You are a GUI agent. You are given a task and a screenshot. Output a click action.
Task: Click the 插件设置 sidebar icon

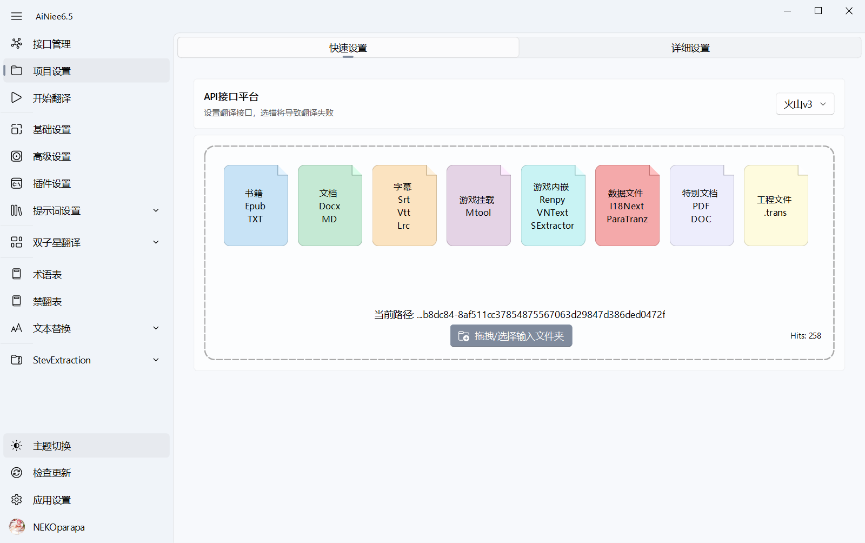click(x=17, y=183)
